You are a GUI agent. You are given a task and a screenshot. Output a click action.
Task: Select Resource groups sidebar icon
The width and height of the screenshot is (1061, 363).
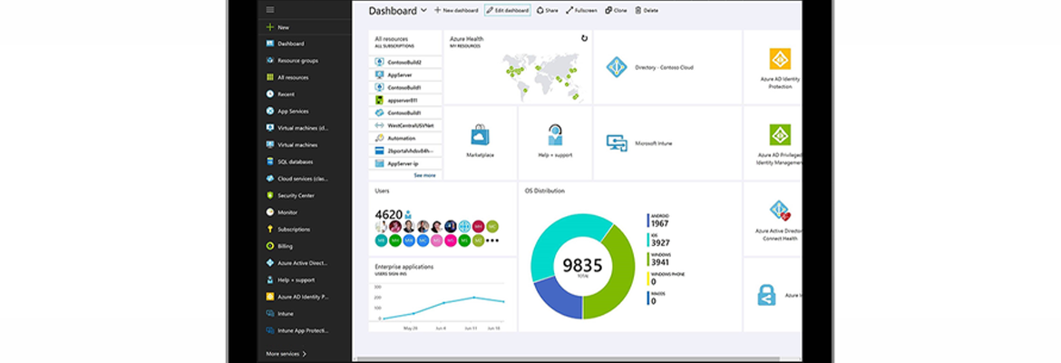[270, 60]
